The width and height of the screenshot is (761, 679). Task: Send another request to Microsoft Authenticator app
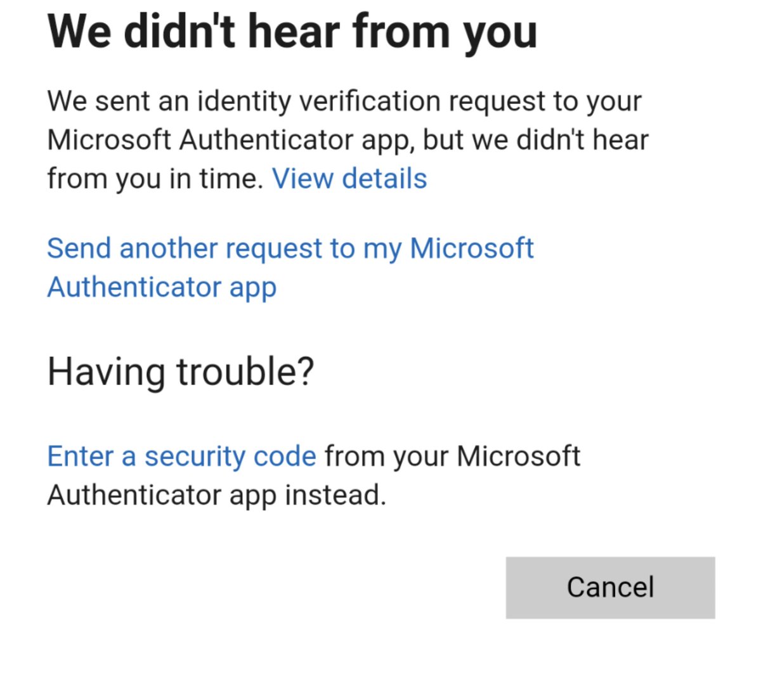pos(290,267)
